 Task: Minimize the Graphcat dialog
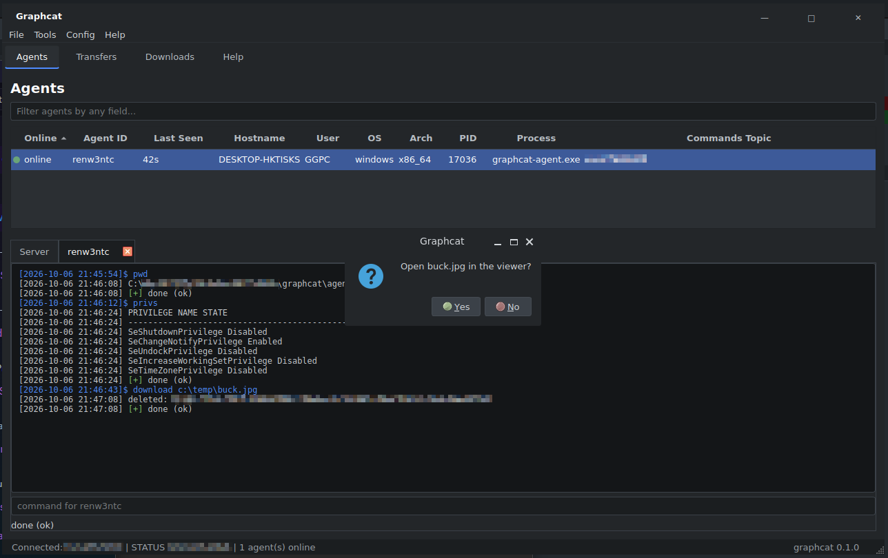click(498, 242)
